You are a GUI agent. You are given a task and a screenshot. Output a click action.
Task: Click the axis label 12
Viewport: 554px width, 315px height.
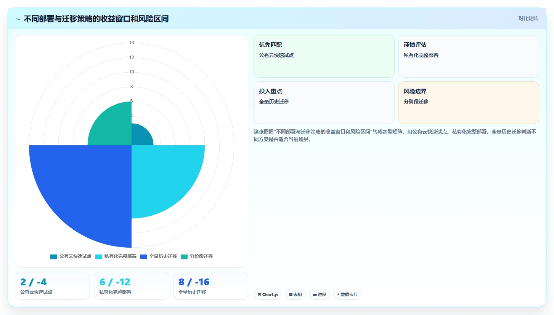132,57
